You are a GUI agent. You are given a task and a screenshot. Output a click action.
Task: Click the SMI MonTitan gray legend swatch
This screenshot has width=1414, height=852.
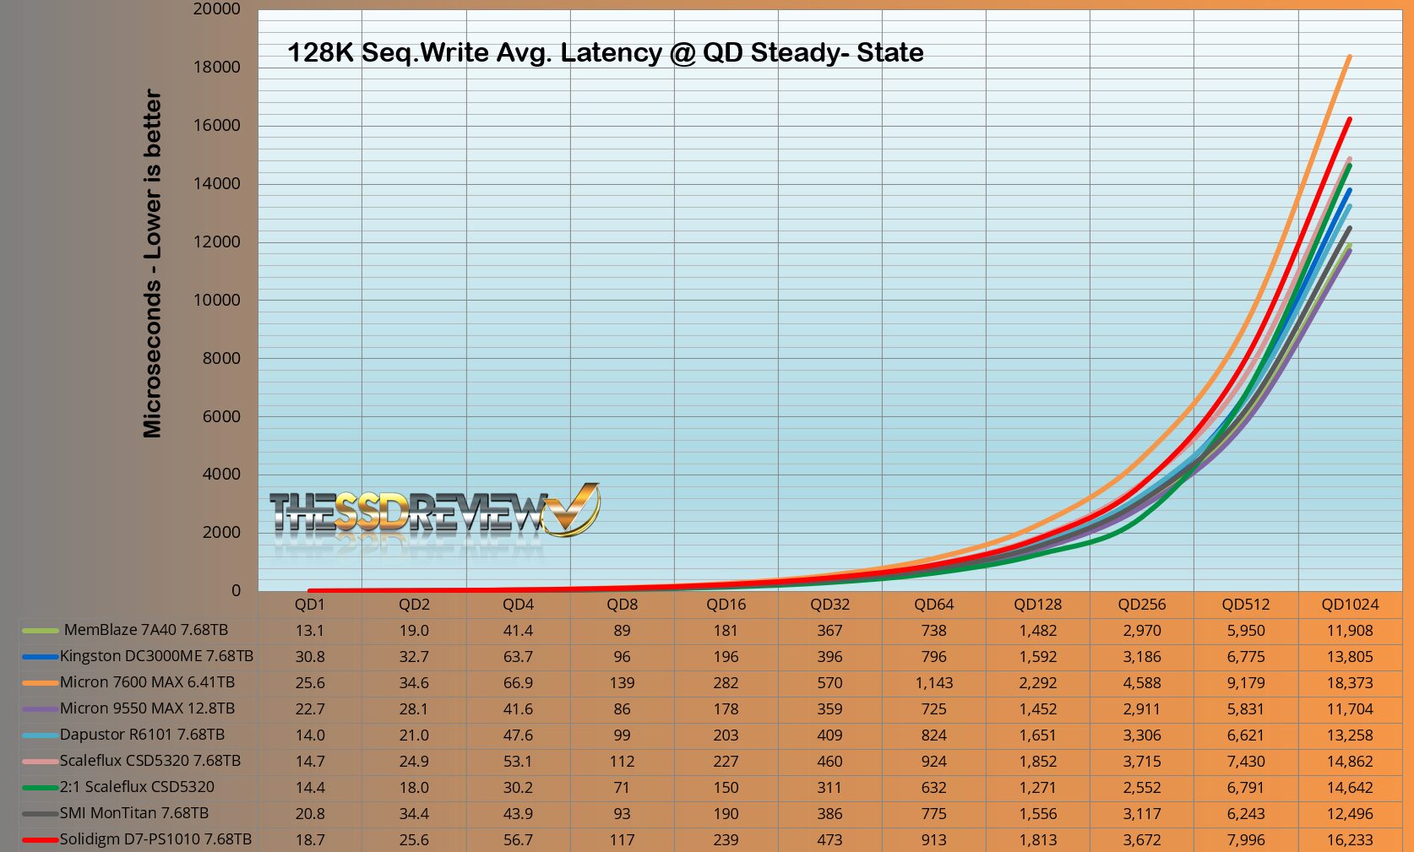pyautogui.click(x=41, y=814)
